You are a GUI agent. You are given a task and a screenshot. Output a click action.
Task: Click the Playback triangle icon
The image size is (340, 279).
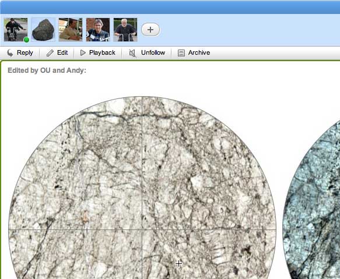coord(83,52)
